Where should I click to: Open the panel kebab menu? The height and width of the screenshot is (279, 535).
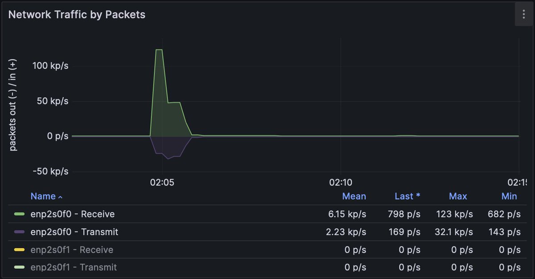tap(523, 14)
